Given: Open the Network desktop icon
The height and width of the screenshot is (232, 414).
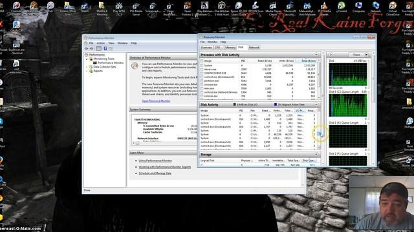Looking at the screenshot, I should (375, 8).
